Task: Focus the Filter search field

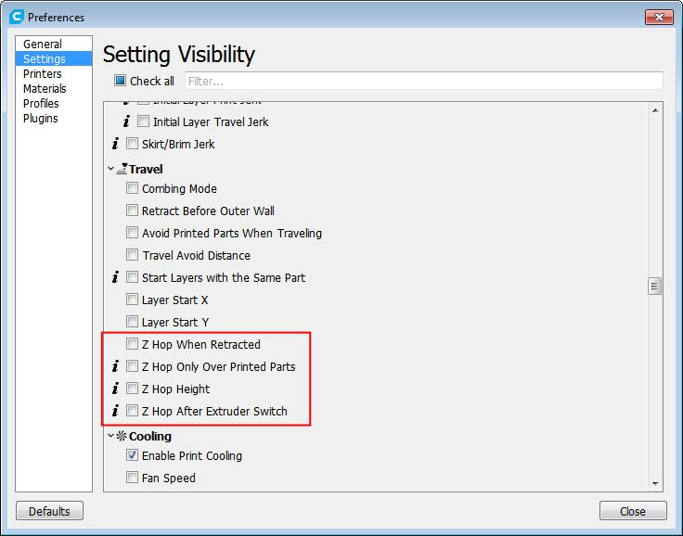Action: 424,81
